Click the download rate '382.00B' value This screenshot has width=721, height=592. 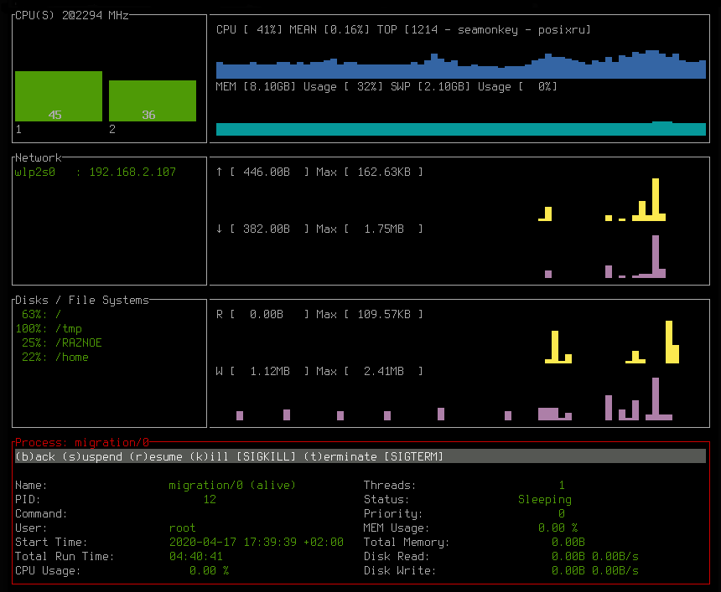[x=267, y=229]
